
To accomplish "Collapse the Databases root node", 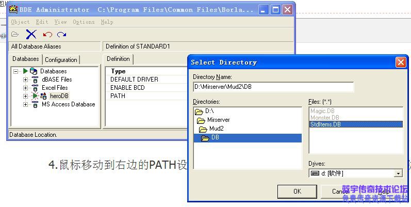I will pos(16,71).
